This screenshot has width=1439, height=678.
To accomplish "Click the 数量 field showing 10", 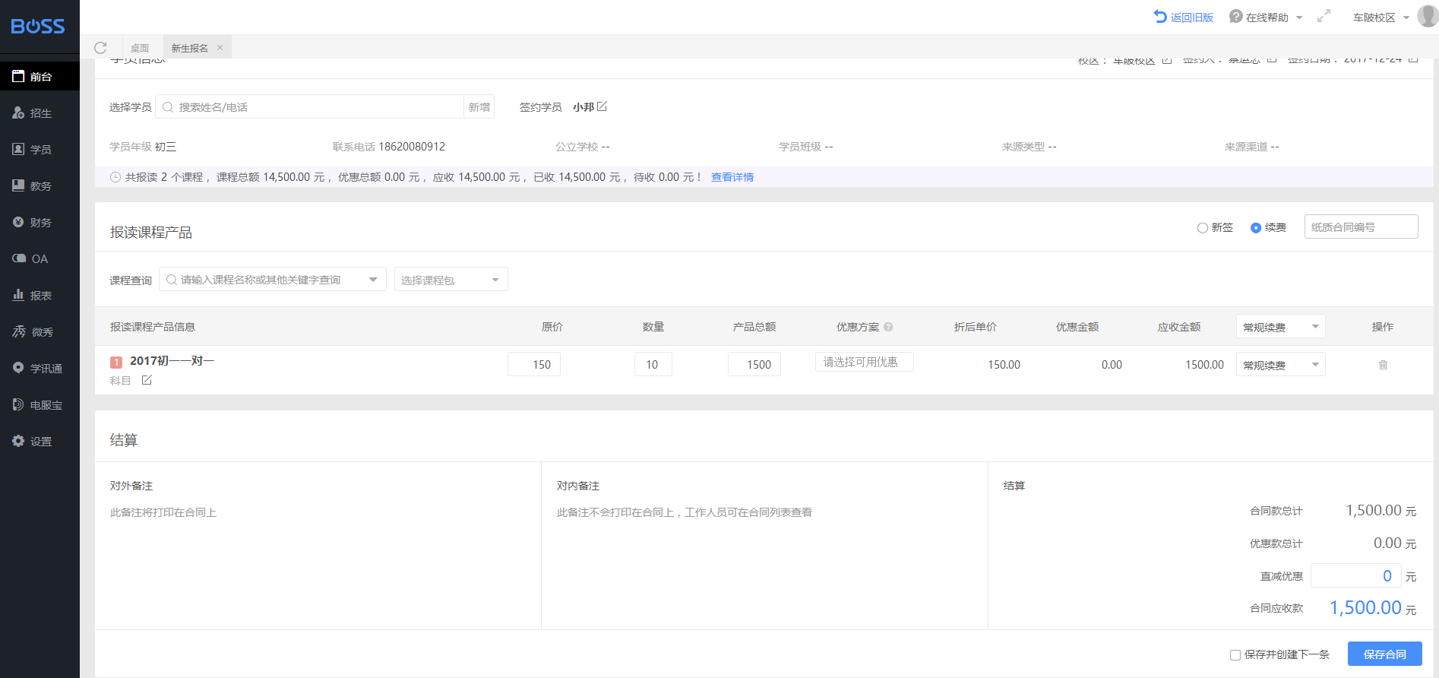I will (x=653, y=364).
